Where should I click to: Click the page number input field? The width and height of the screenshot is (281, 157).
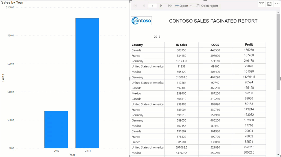pyautogui.click(x=153, y=6)
